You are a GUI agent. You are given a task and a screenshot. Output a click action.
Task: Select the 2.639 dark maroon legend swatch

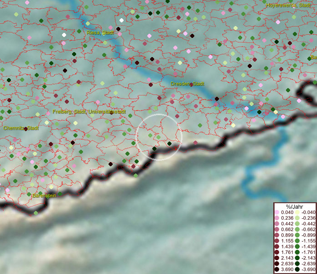click(277, 264)
